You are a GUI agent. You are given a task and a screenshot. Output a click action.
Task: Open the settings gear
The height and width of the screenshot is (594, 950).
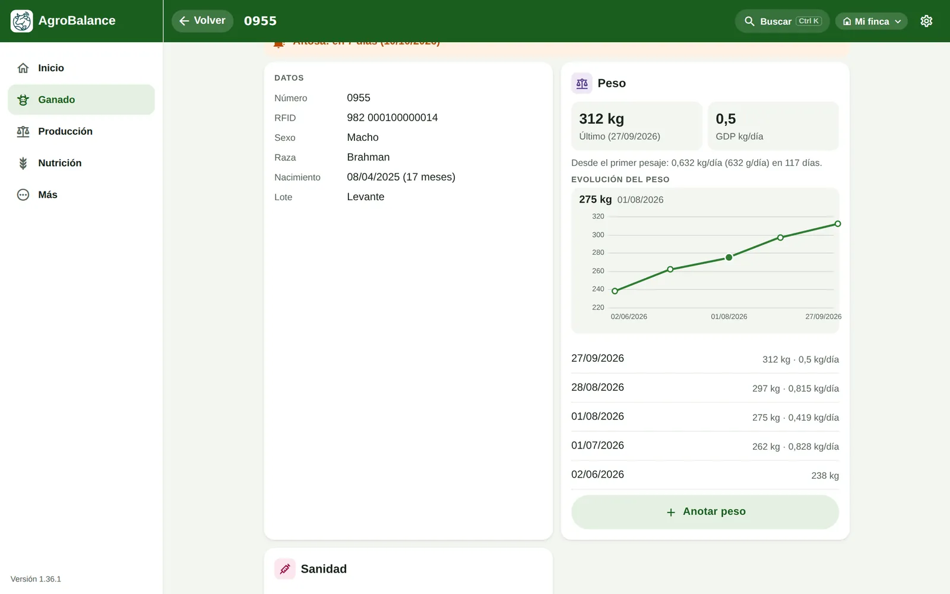tap(926, 21)
